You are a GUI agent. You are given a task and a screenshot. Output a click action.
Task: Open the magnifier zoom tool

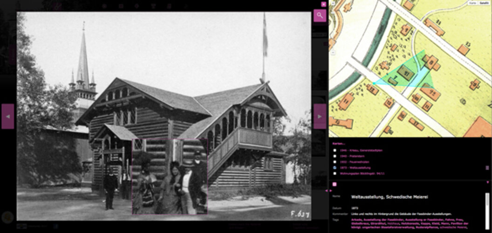pos(320,15)
